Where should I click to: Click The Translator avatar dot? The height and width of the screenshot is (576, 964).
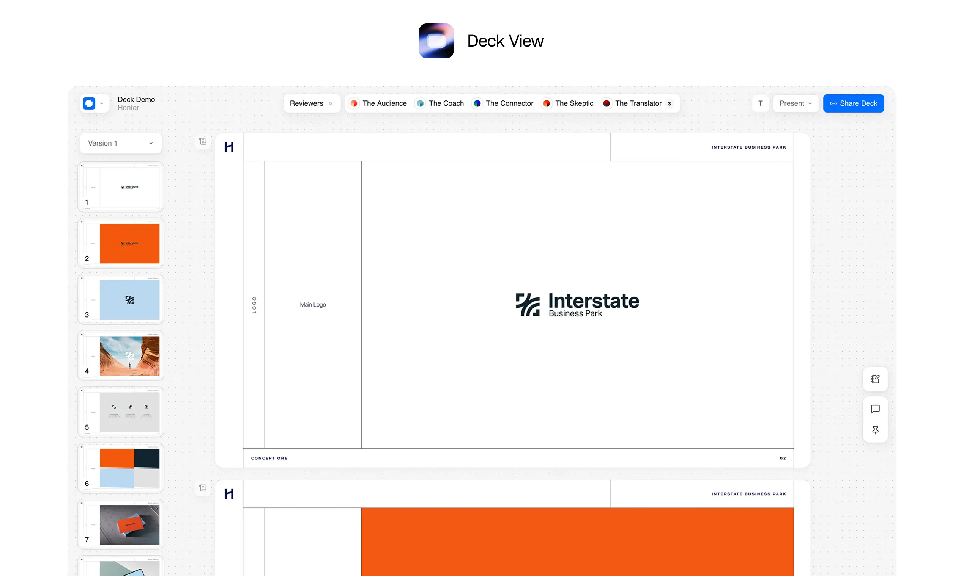(606, 103)
